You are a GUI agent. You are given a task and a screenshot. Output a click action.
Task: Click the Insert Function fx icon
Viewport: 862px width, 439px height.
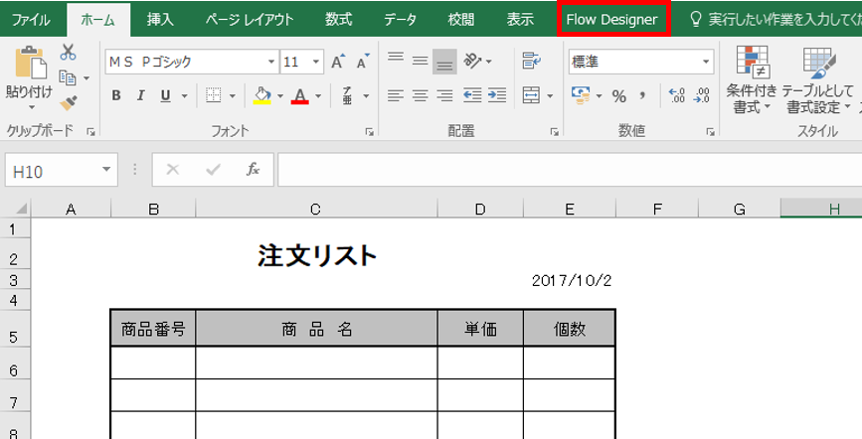click(253, 169)
